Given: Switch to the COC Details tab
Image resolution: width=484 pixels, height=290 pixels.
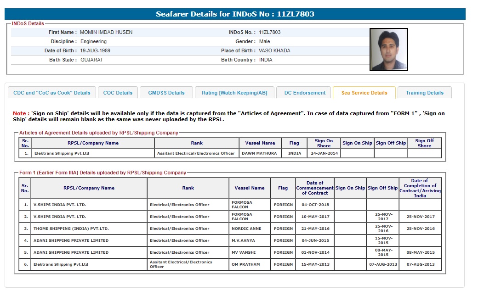Looking at the screenshot, I should click(118, 93).
